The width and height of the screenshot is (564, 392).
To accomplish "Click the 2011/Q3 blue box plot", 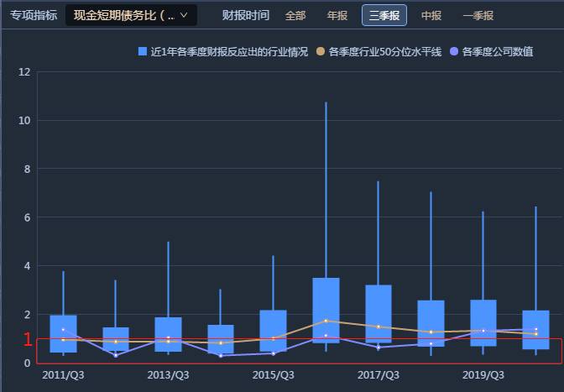I will (x=63, y=333).
